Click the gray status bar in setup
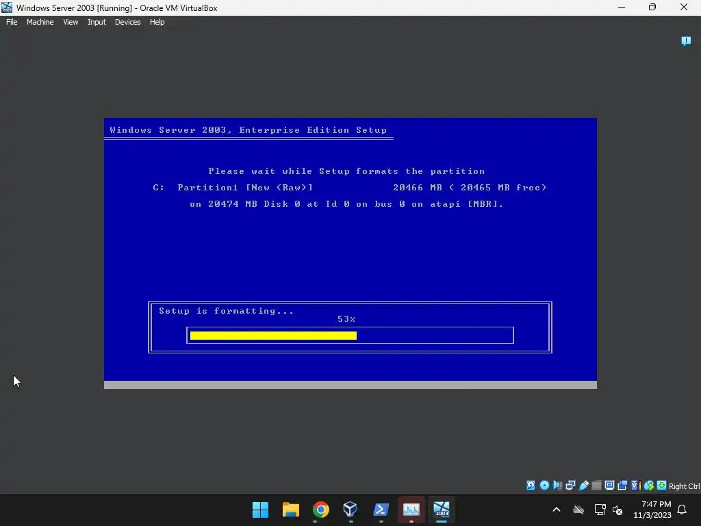This screenshot has height=526, width=701. click(350, 385)
